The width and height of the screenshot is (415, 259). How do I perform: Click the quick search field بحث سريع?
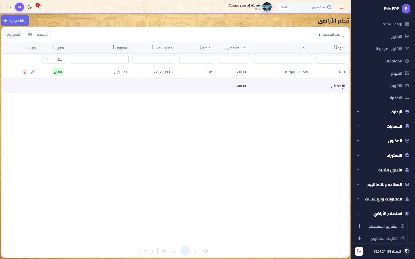pyautogui.click(x=305, y=7)
